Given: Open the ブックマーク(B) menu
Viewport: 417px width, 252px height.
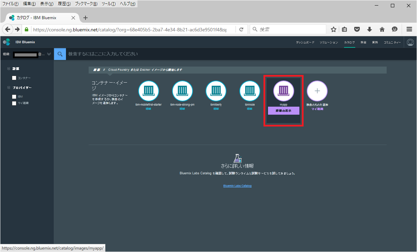Looking at the screenshot, I should [x=86, y=4].
